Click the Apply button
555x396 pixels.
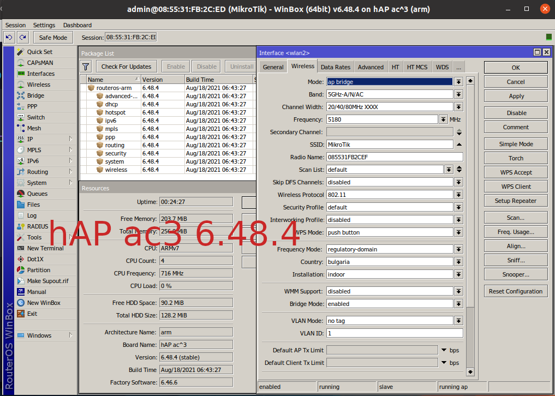(516, 96)
